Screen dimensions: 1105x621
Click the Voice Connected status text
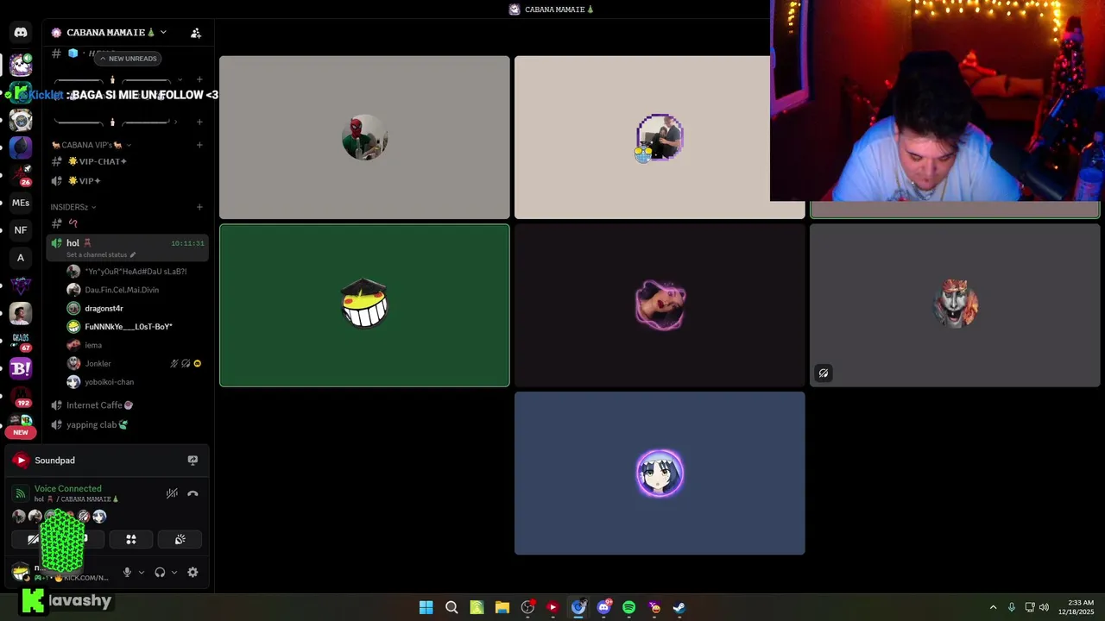pyautogui.click(x=68, y=489)
